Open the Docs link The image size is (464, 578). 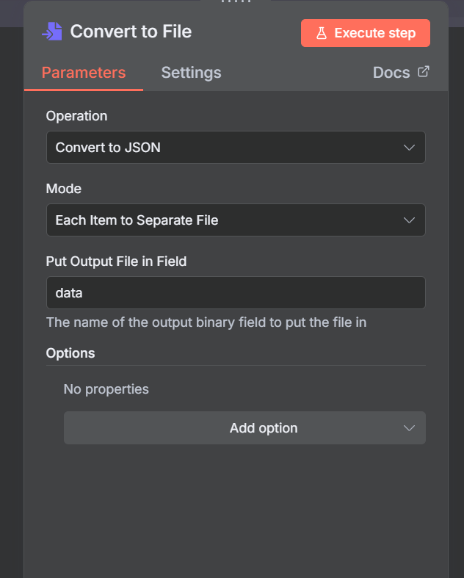point(392,73)
